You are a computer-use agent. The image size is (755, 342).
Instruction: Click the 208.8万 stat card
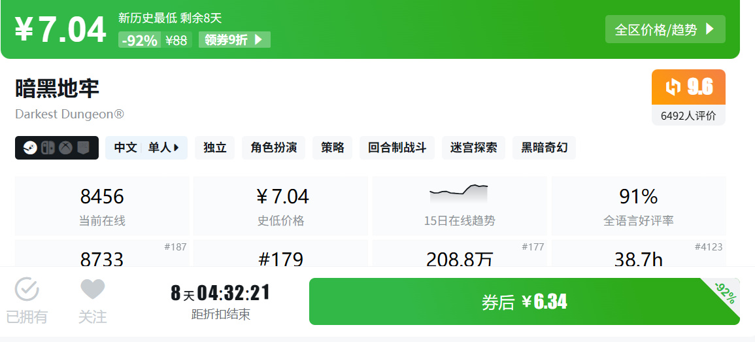(x=460, y=253)
